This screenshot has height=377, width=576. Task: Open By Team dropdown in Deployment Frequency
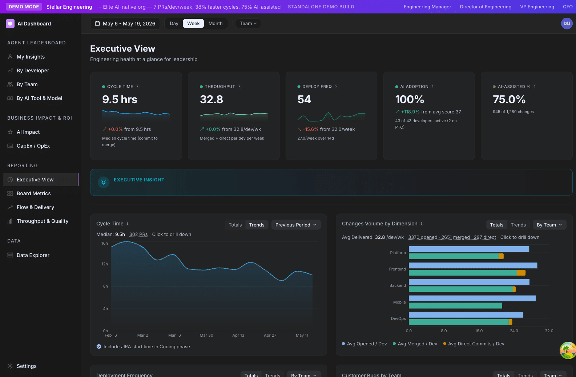pyautogui.click(x=304, y=375)
